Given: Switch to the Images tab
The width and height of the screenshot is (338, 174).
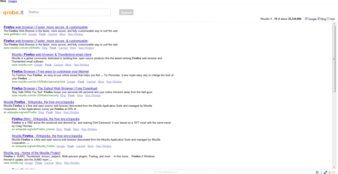Looking at the screenshot, I should point(13,1).
